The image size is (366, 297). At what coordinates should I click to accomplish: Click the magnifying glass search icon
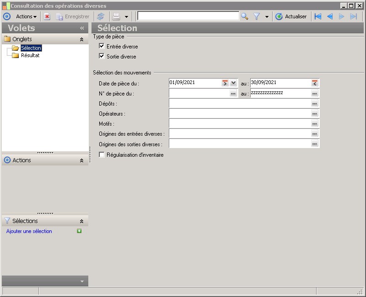pyautogui.click(x=245, y=16)
